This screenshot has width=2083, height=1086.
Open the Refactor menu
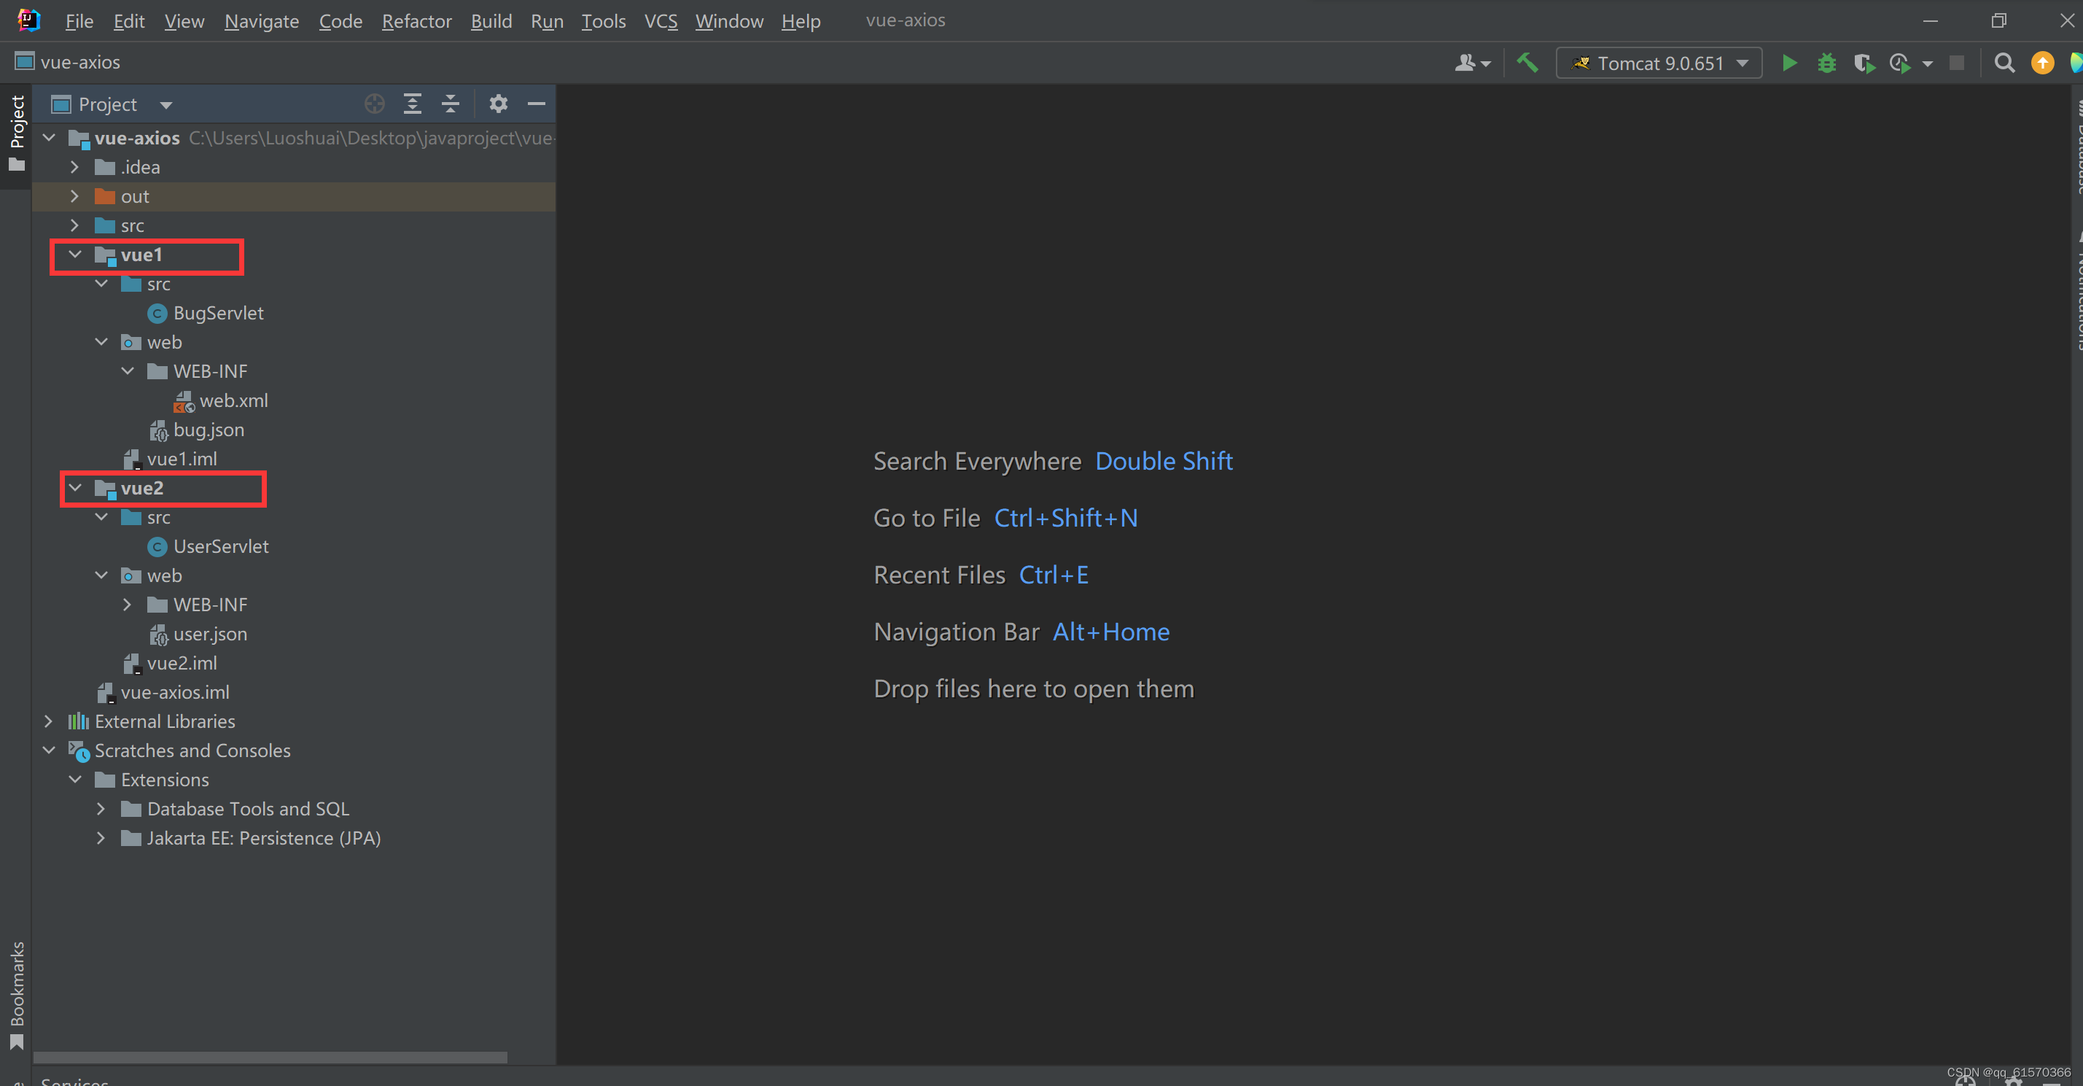(x=416, y=21)
